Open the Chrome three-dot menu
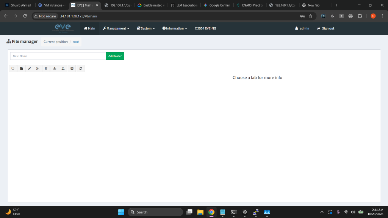This screenshot has width=388, height=218. click(x=382, y=16)
